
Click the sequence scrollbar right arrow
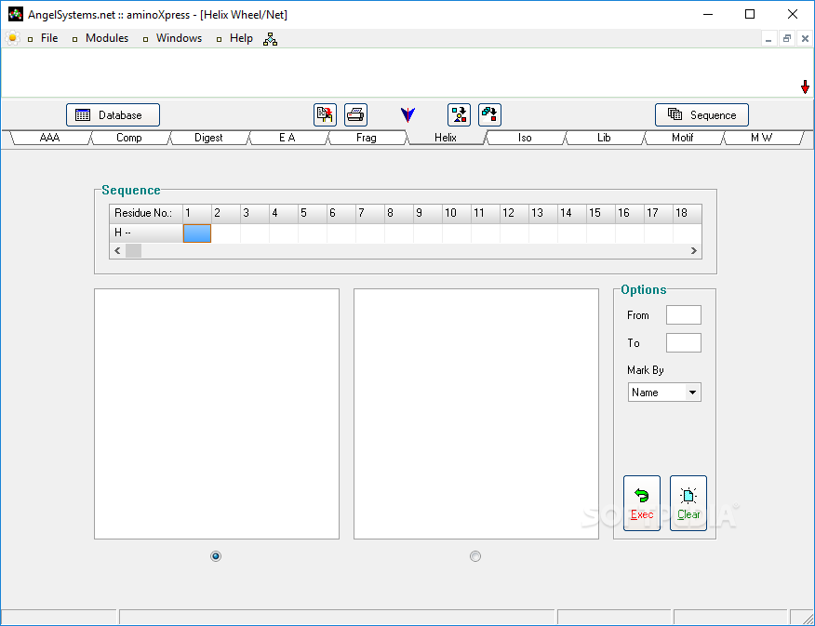pos(693,251)
